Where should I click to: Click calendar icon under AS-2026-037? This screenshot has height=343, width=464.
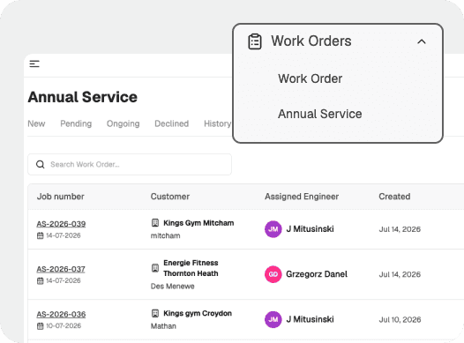40,281
